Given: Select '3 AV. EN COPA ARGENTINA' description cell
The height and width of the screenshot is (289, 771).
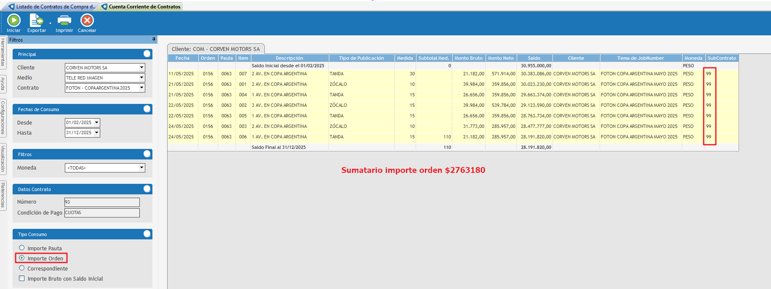Looking at the screenshot, I should (289, 105).
